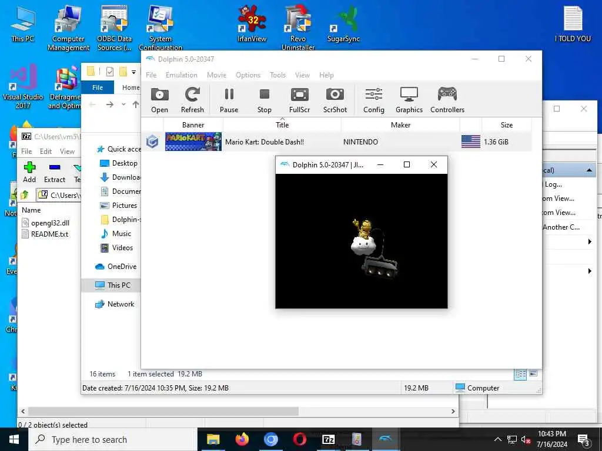
Task: Show hidden system tray icons chevron
Action: click(497, 439)
